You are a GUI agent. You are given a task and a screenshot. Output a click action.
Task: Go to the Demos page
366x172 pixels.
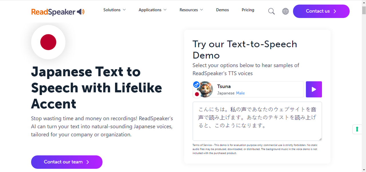coord(222,10)
